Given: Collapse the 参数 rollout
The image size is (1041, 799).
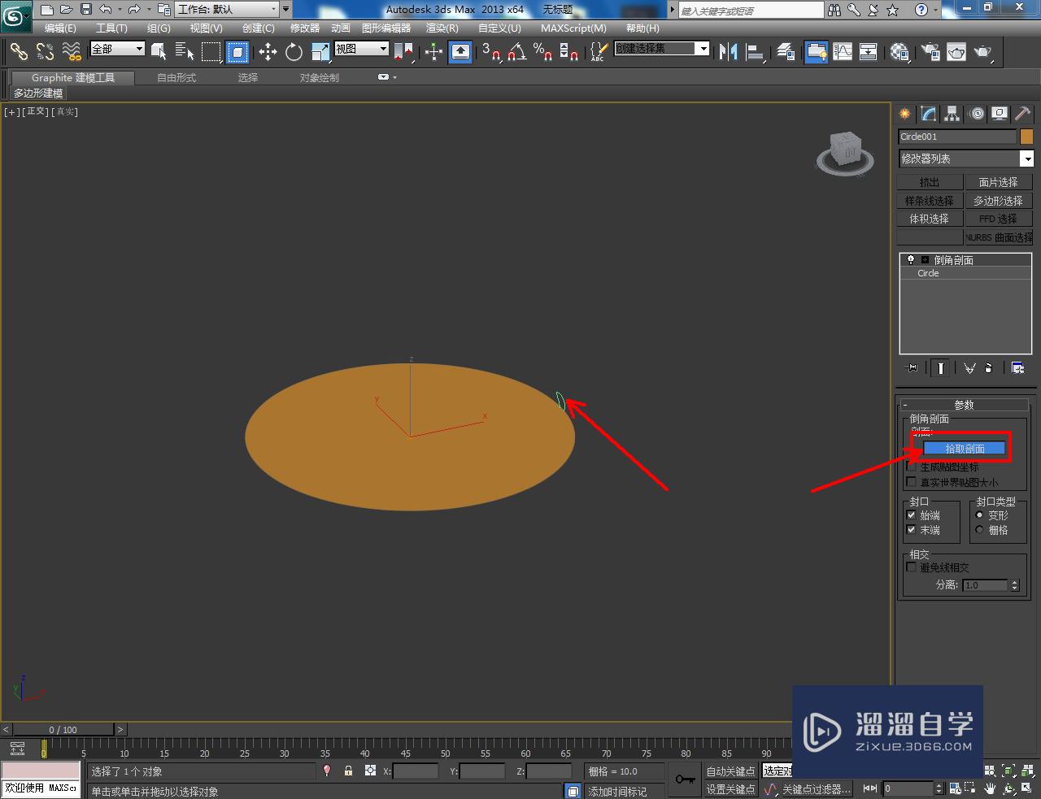Looking at the screenshot, I should pyautogui.click(x=964, y=405).
